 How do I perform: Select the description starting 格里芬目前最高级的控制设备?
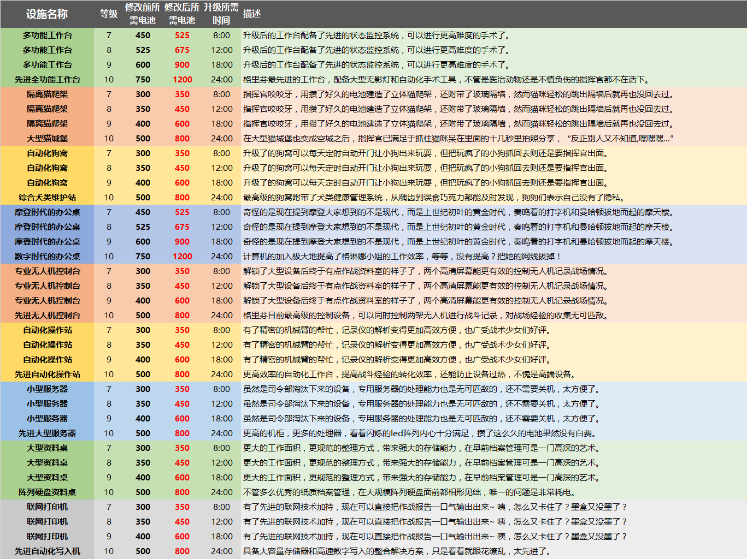pos(426,316)
